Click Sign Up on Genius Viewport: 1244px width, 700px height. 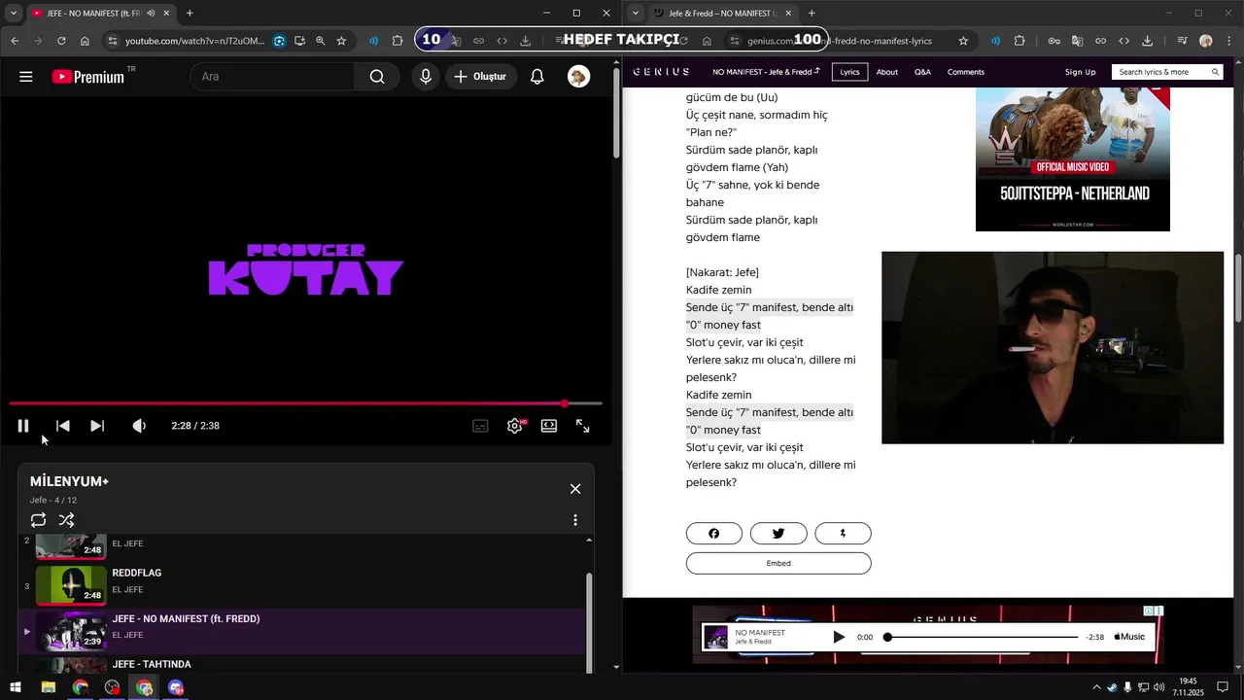point(1080,72)
